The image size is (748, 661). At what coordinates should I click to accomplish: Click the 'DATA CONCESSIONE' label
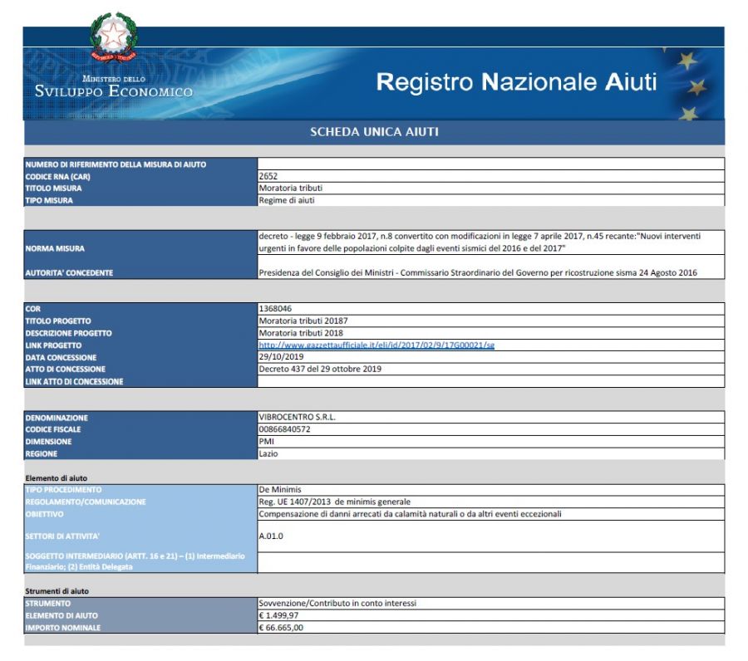(61, 357)
